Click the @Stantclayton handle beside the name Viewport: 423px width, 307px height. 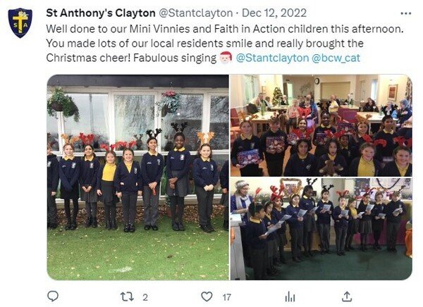[x=195, y=13]
